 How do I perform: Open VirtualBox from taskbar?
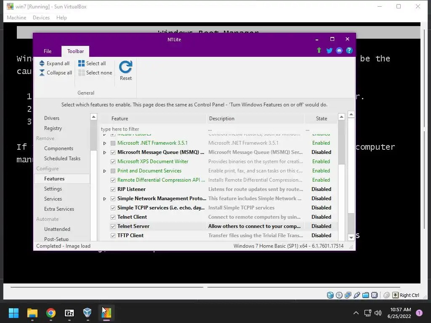coord(88,312)
